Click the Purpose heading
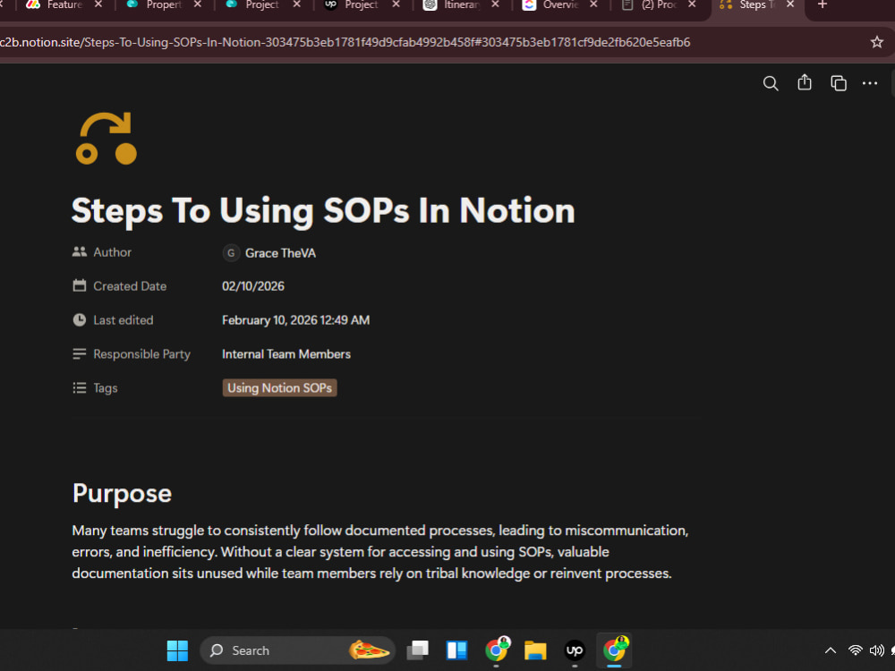 pos(122,494)
